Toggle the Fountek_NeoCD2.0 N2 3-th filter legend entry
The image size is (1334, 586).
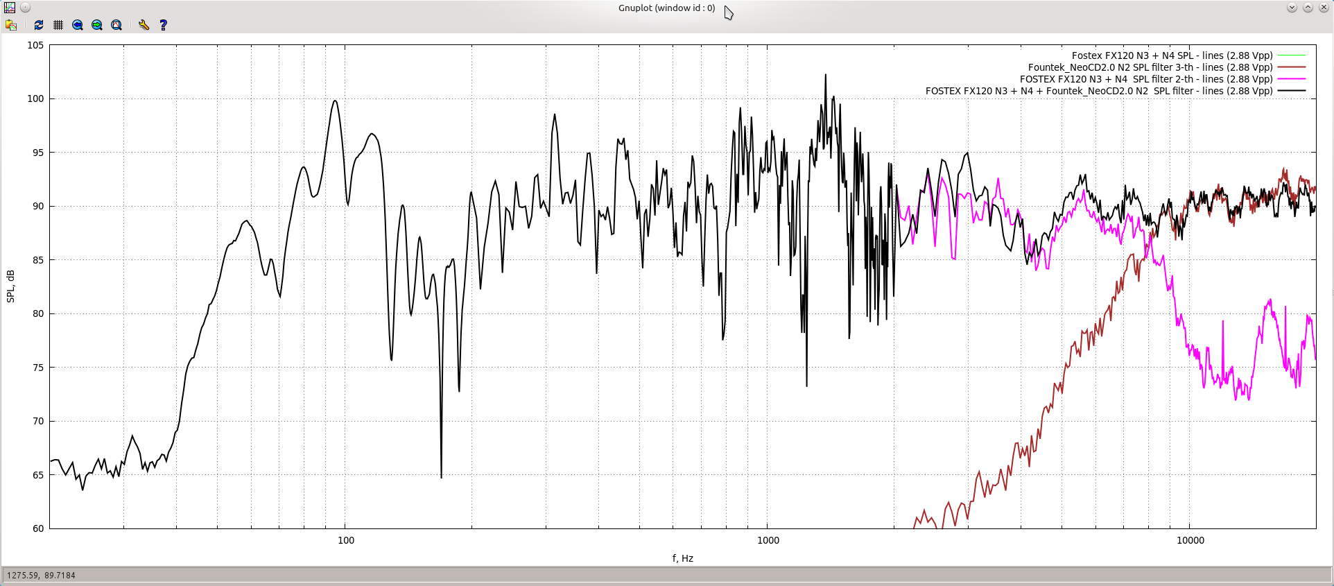(1150, 67)
